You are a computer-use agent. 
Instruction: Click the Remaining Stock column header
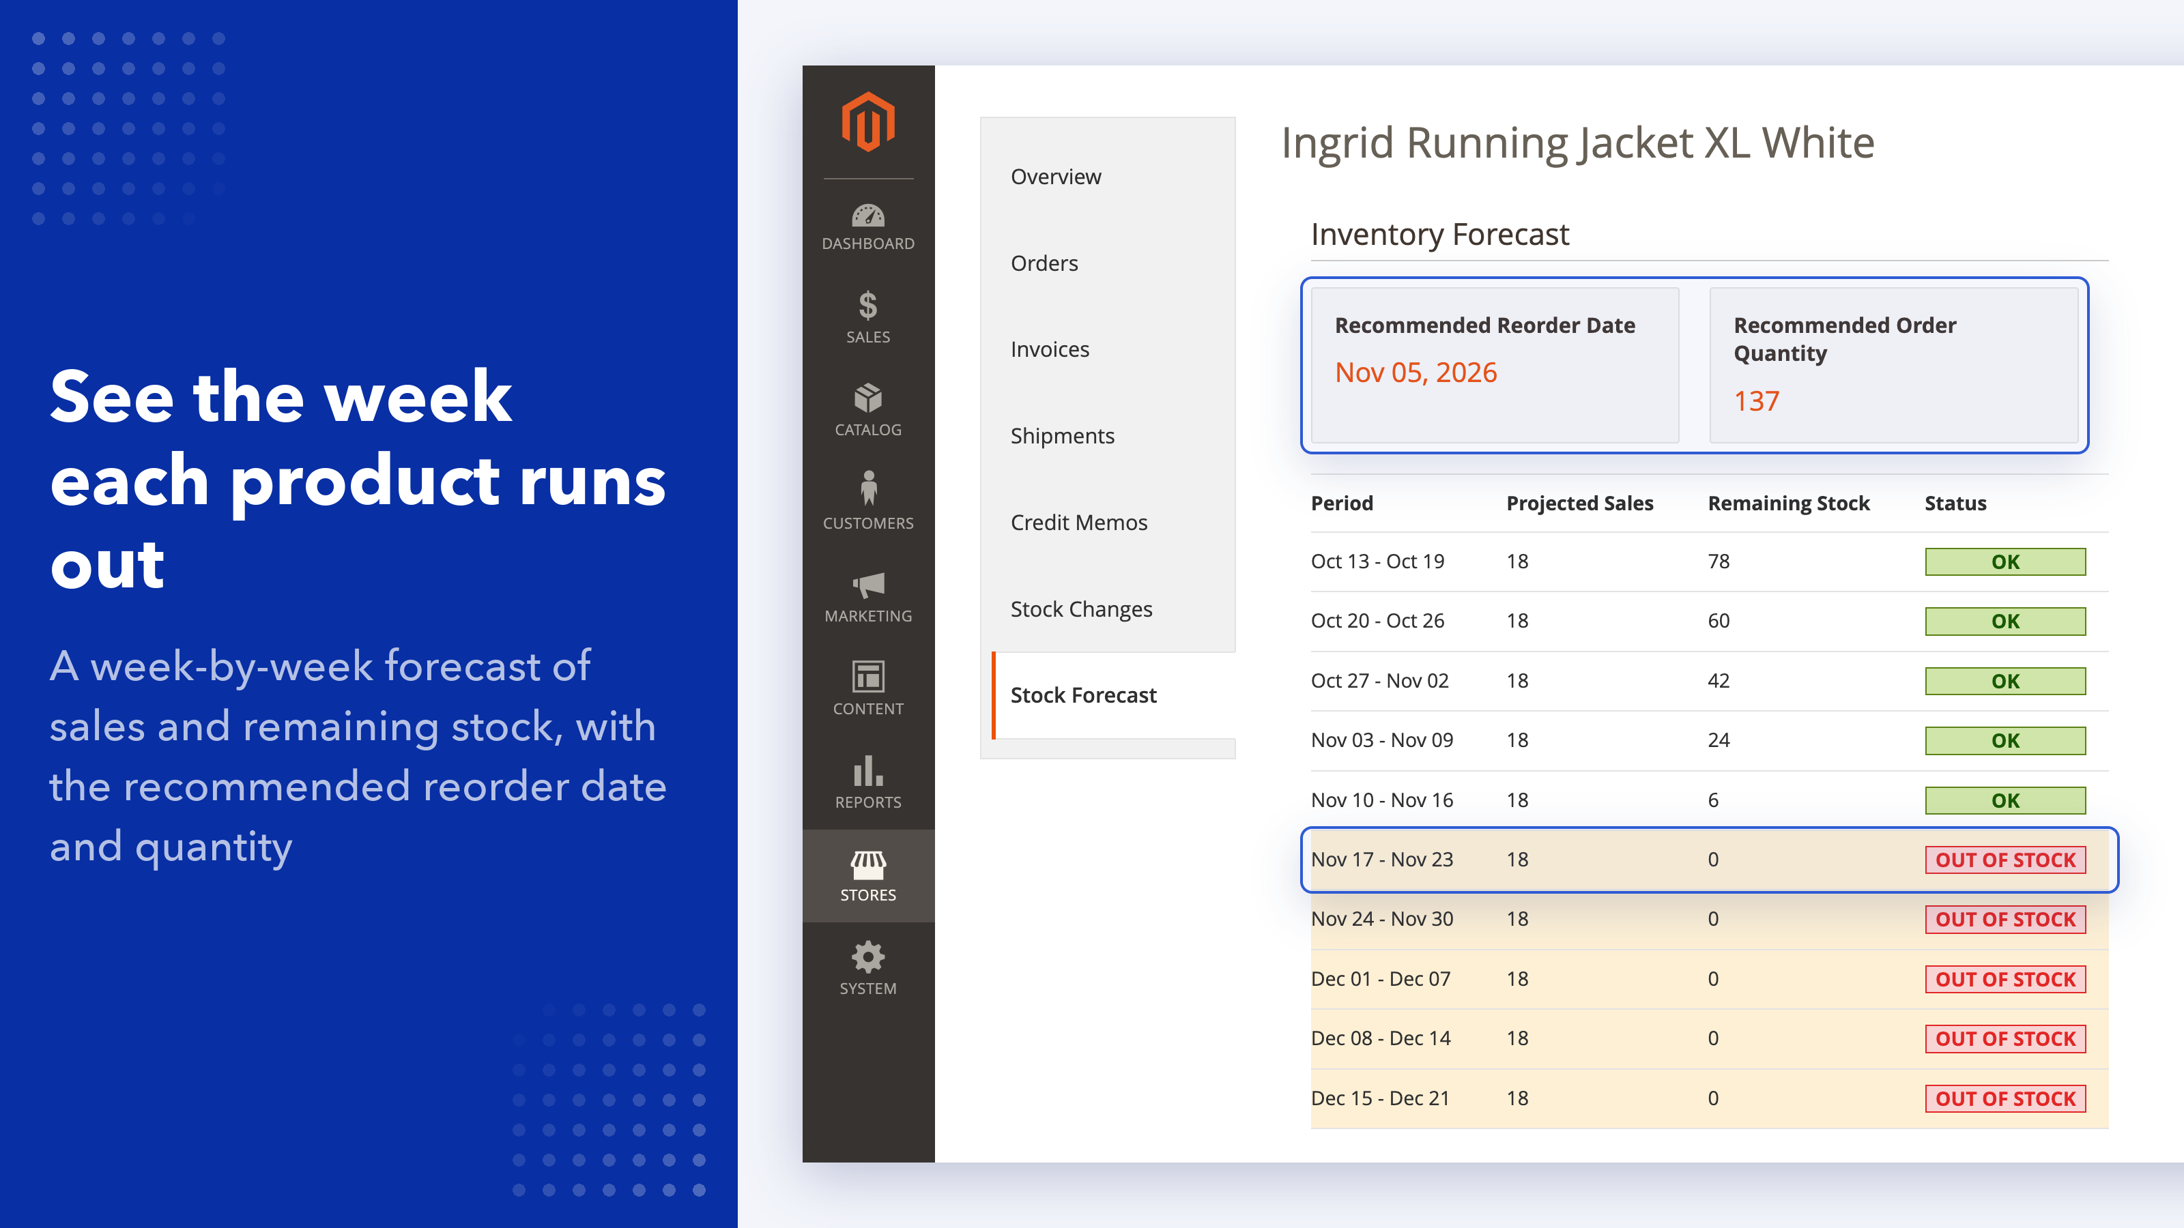(1787, 503)
